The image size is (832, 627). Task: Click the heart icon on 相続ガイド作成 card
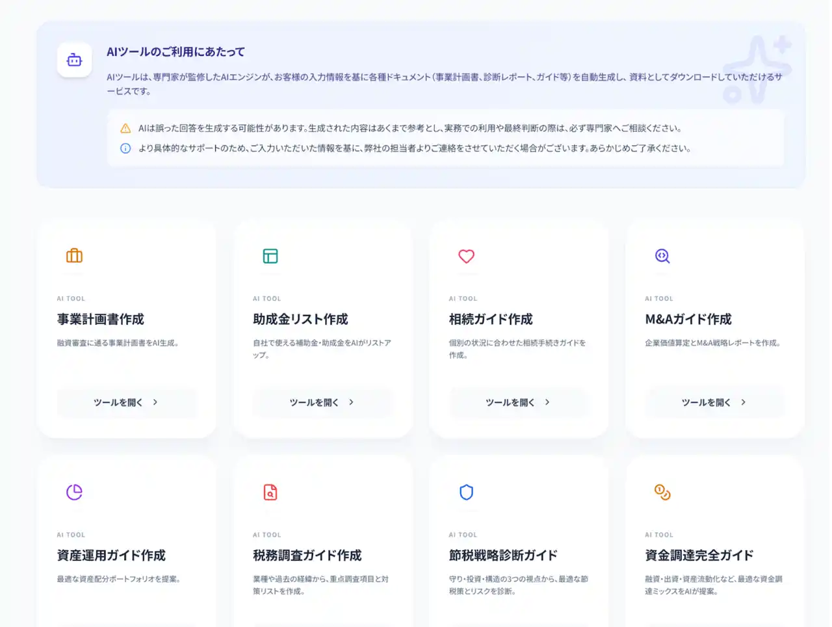466,256
